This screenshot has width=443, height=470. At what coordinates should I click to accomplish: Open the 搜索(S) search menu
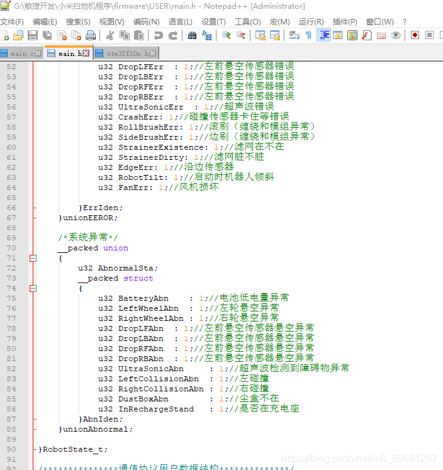point(78,21)
